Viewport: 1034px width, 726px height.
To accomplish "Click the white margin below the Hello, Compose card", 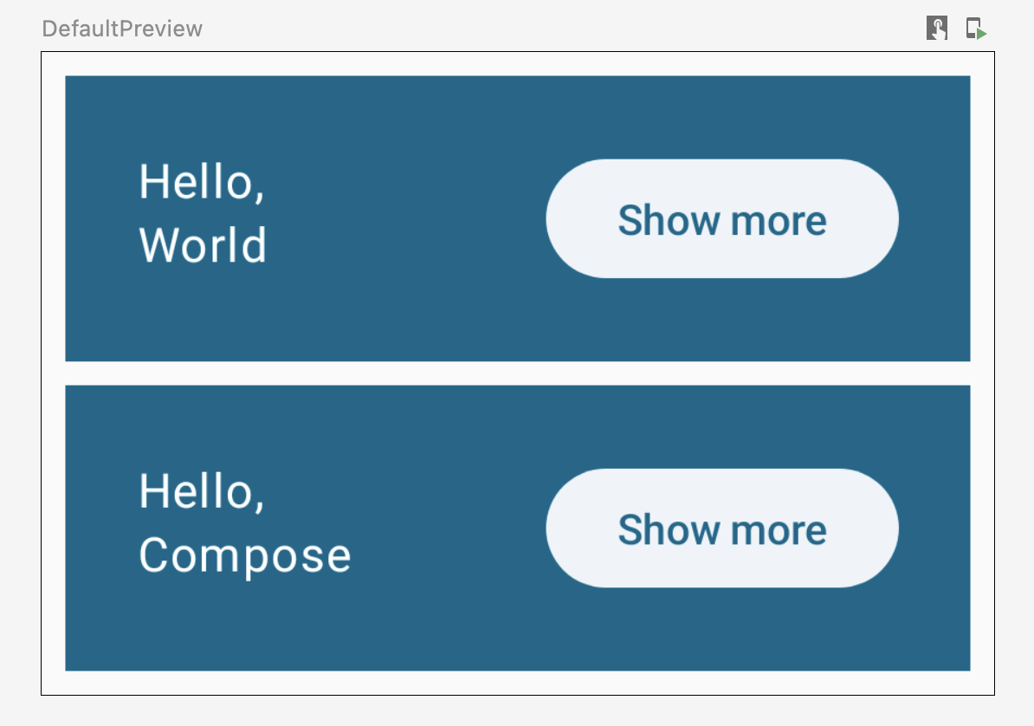I will 517,683.
